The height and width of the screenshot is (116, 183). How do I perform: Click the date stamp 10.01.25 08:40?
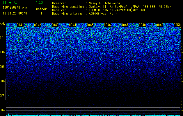[15, 13]
